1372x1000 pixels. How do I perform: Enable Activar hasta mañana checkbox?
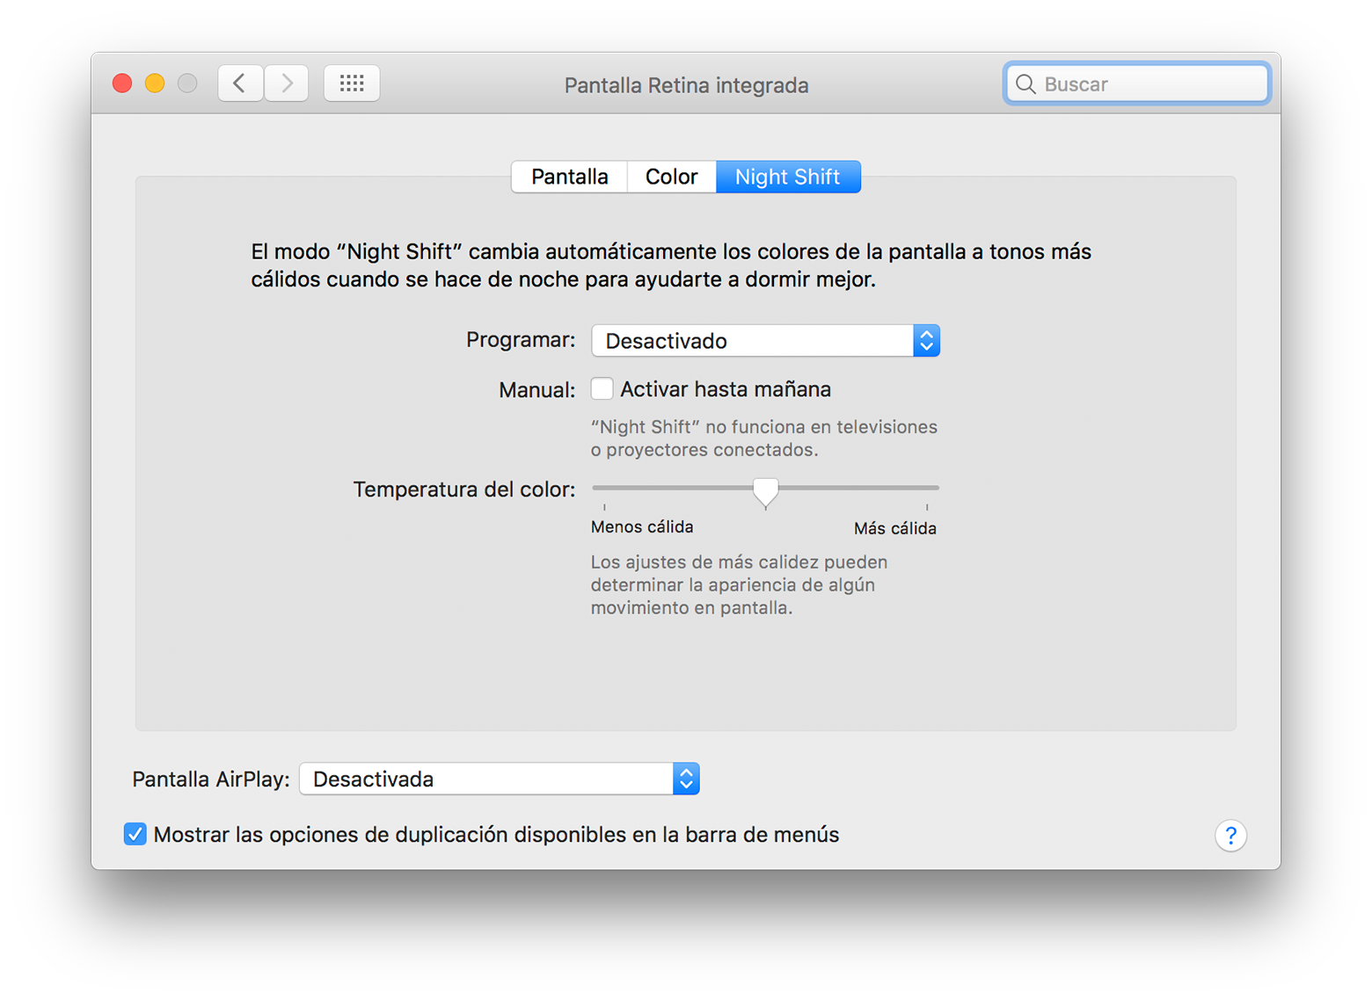602,388
